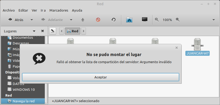Viewport: 220px width, 105px height.
Task: Select the Red path bar button
Action: click(72, 31)
